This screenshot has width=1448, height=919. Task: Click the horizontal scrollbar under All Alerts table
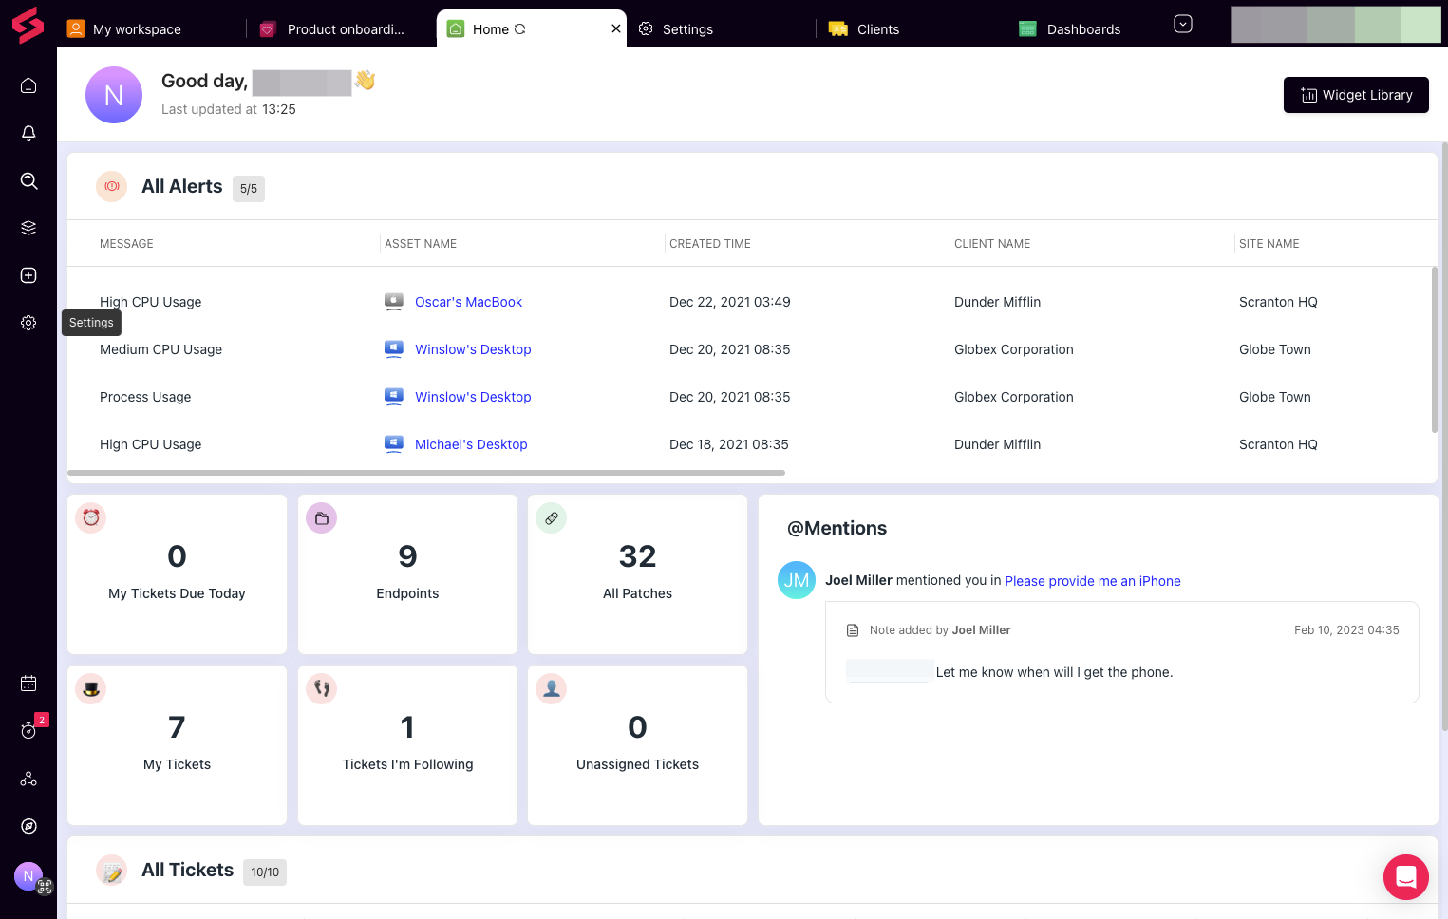pyautogui.click(x=426, y=473)
